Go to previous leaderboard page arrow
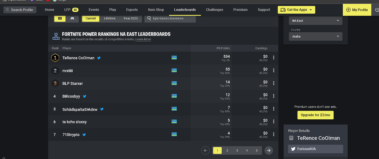379x159 pixels. coord(205,150)
